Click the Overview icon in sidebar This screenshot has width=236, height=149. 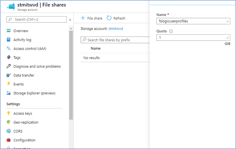[9, 30]
